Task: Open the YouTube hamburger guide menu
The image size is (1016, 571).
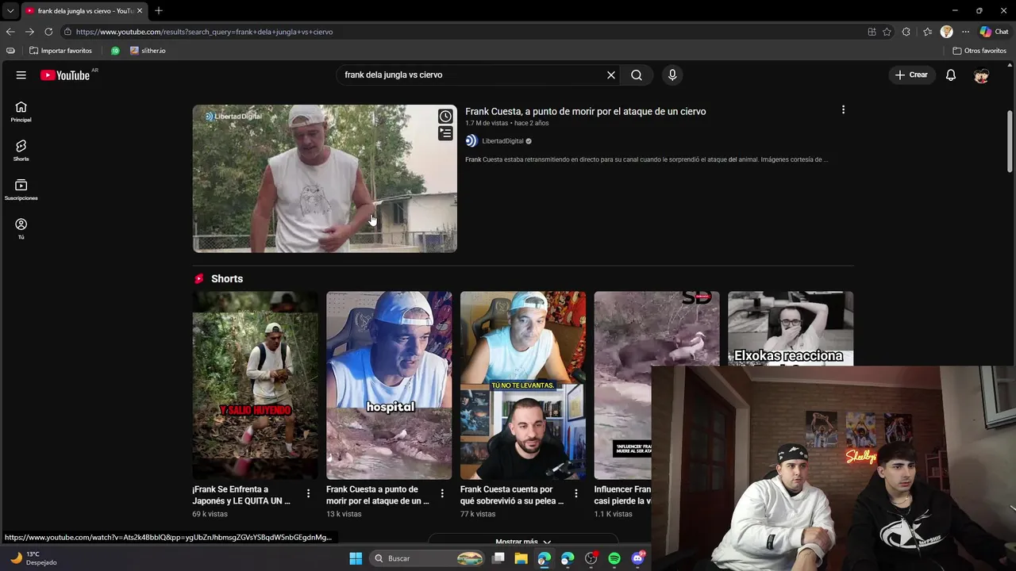Action: click(21, 75)
